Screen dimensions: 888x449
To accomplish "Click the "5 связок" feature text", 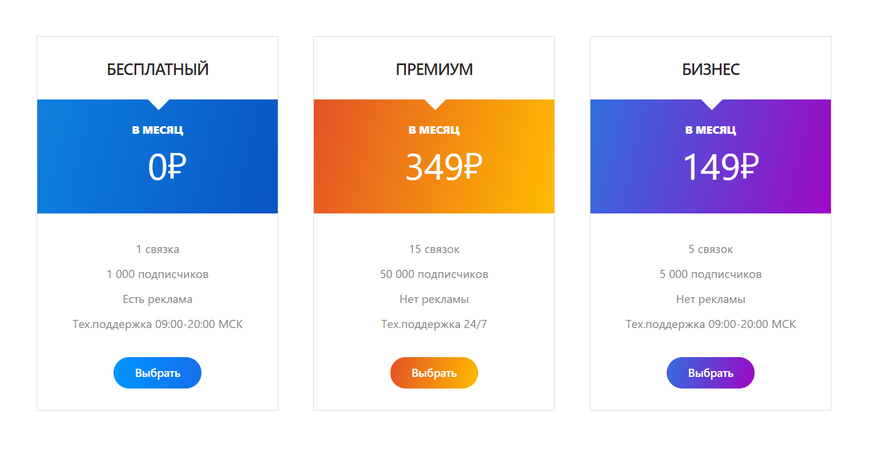I will pos(711,250).
